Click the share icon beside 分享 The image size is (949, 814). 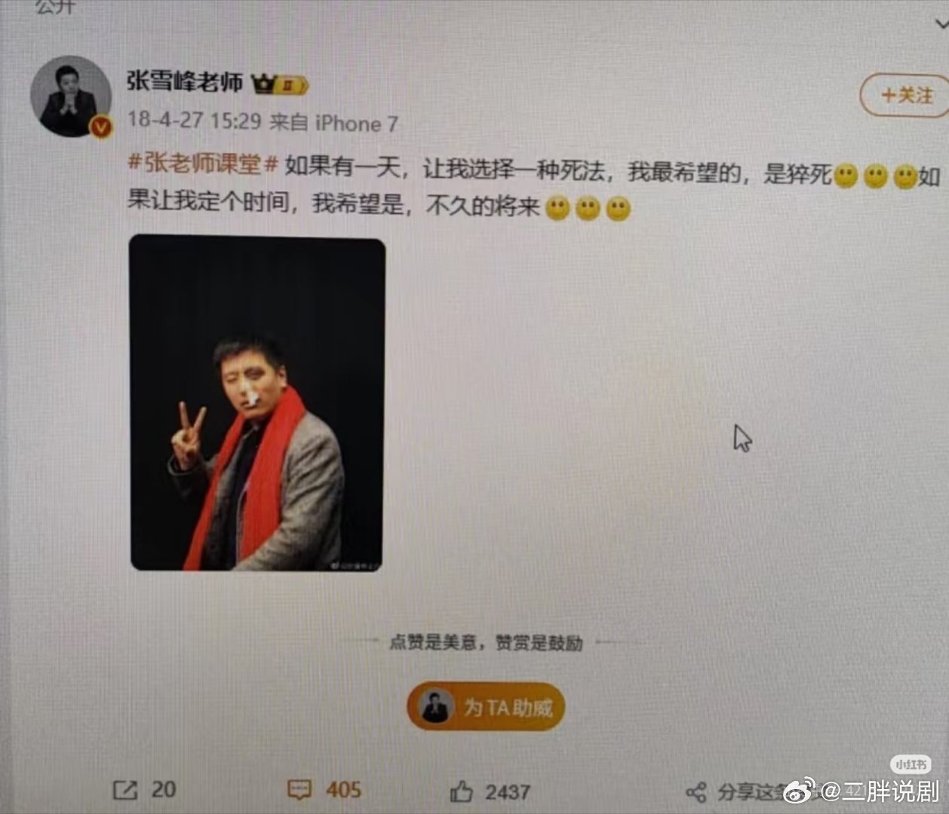(696, 792)
